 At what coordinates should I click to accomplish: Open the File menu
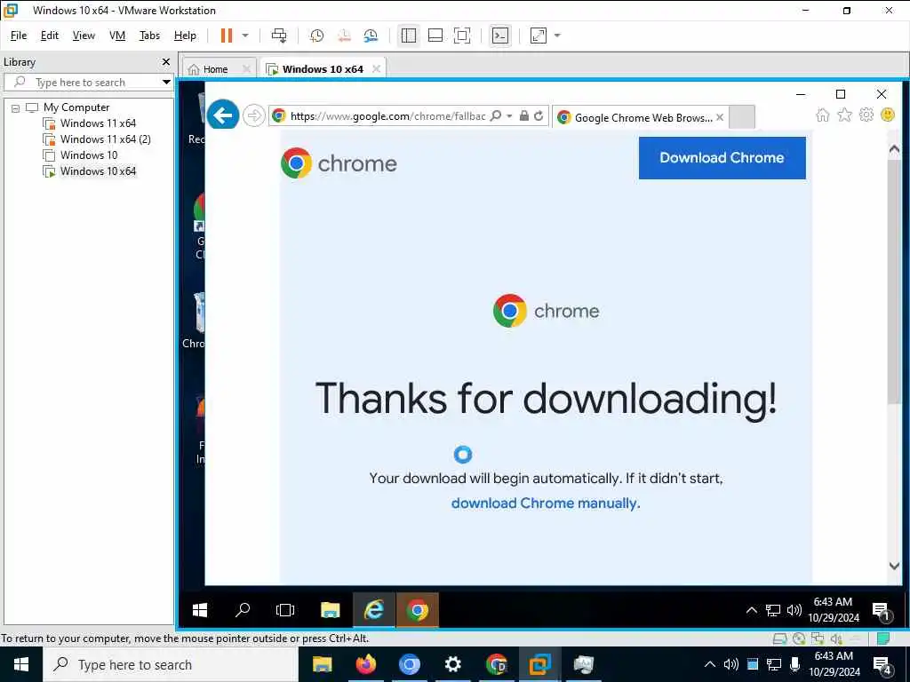[x=19, y=36]
